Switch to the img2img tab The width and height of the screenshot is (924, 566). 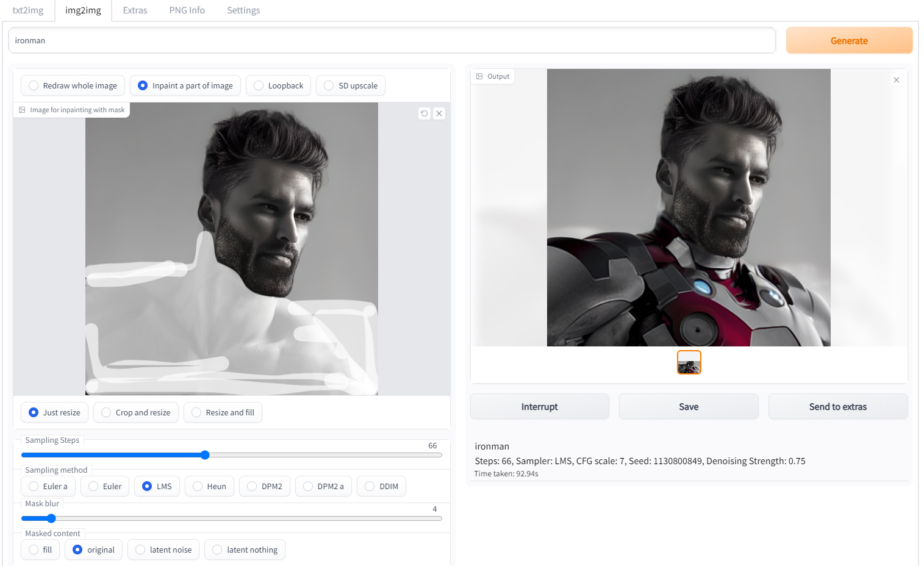[x=83, y=10]
